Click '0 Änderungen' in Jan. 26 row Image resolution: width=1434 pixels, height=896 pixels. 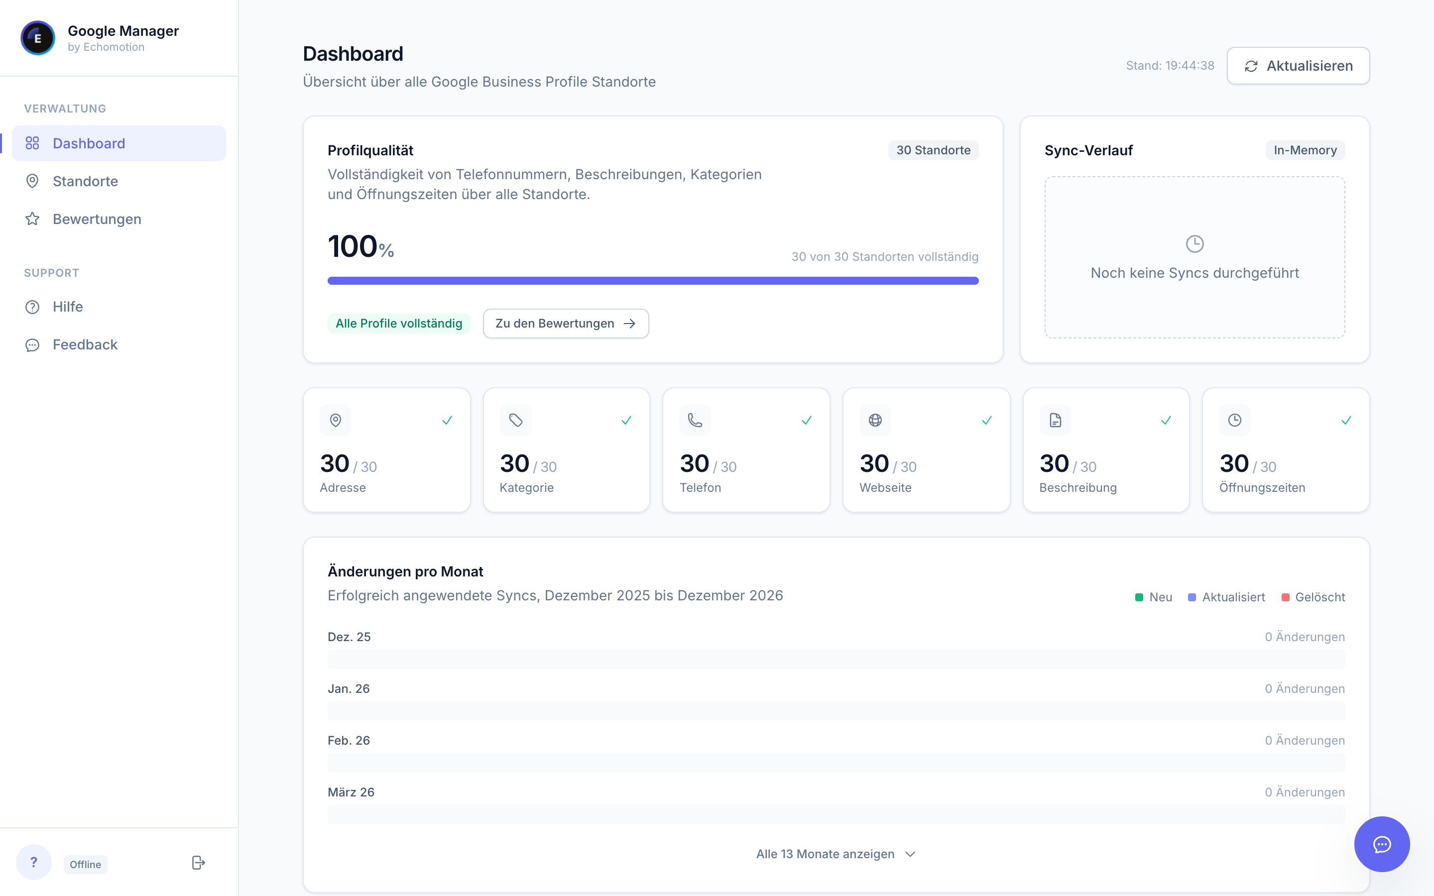click(1305, 688)
